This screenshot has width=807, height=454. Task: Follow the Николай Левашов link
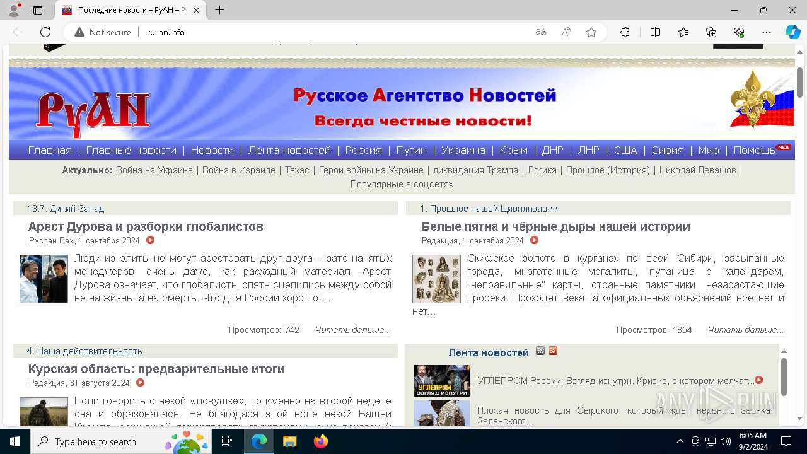pos(698,170)
